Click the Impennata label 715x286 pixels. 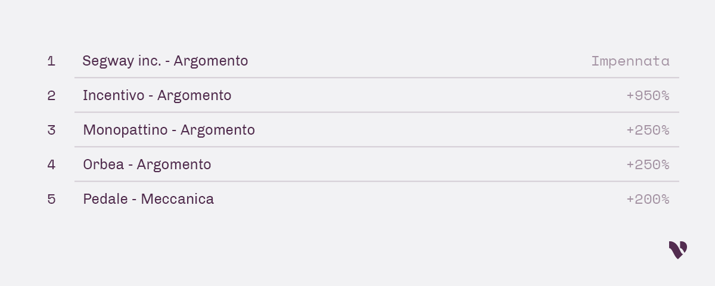tap(630, 61)
